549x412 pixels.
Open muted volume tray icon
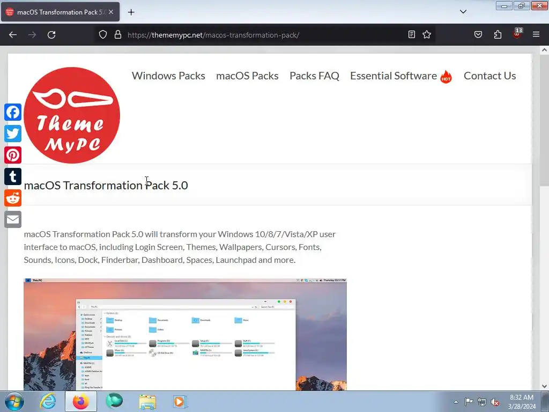(x=495, y=402)
